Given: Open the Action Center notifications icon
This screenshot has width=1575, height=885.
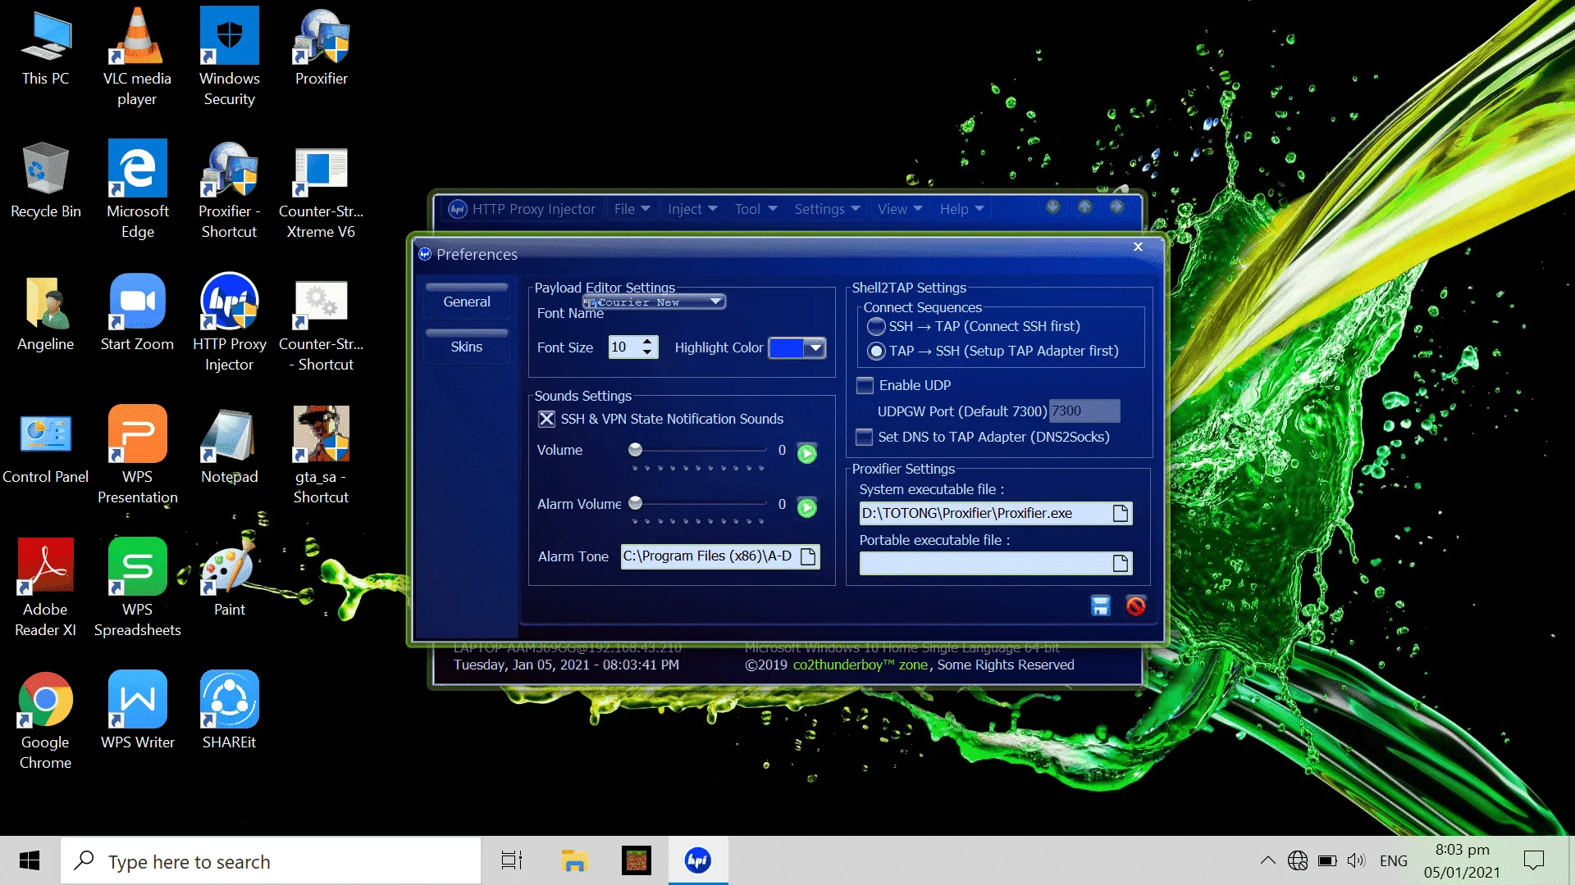Looking at the screenshot, I should [x=1533, y=860].
